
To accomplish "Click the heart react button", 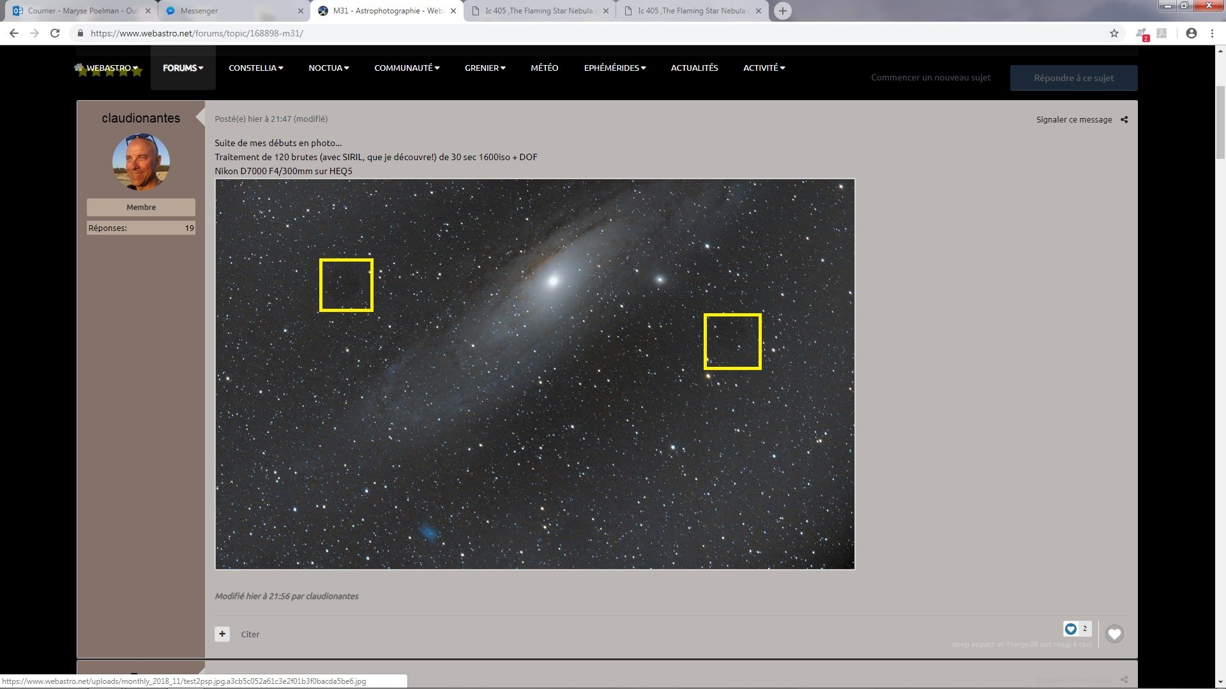I will [1114, 634].
